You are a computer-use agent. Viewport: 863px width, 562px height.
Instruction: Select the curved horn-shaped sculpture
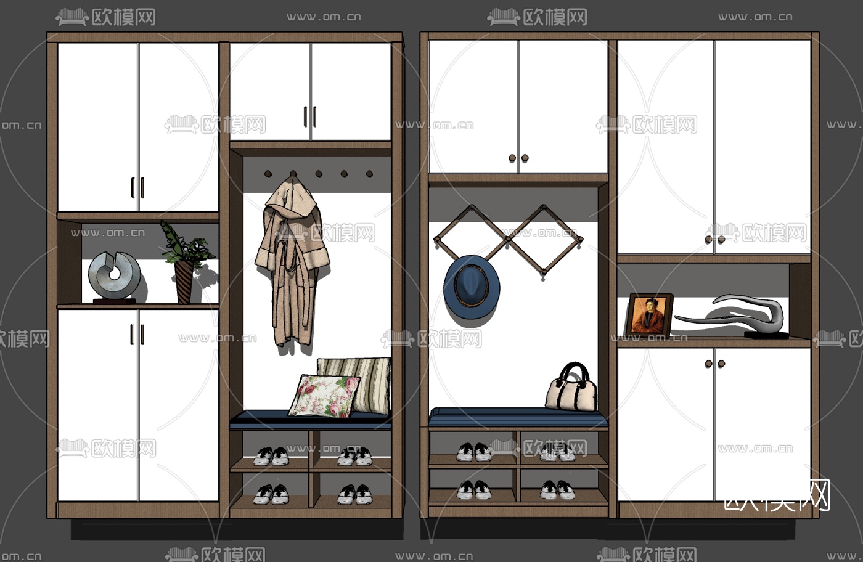click(732, 316)
